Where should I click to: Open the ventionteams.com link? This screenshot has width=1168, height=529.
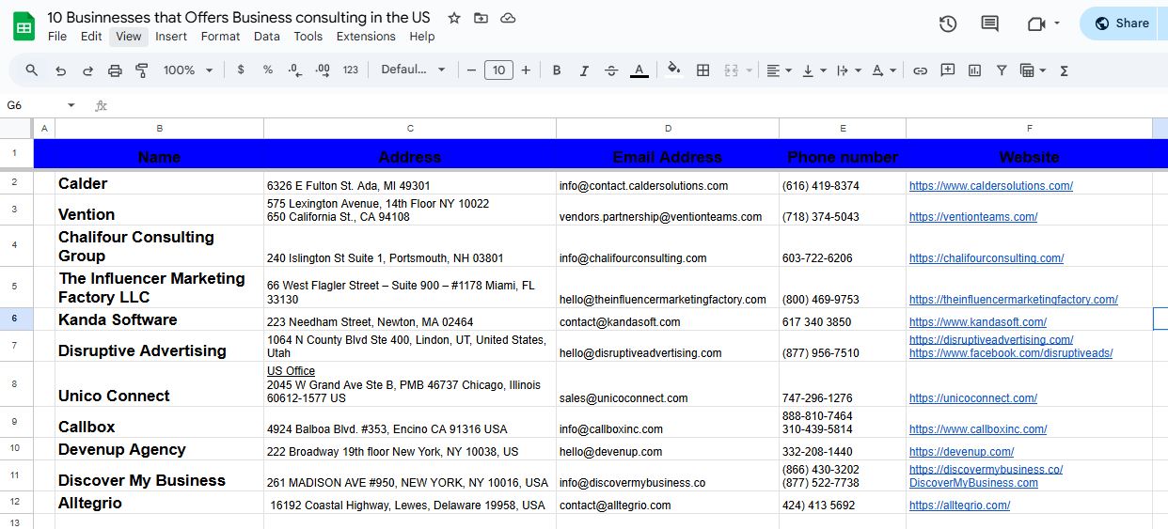[x=973, y=217]
